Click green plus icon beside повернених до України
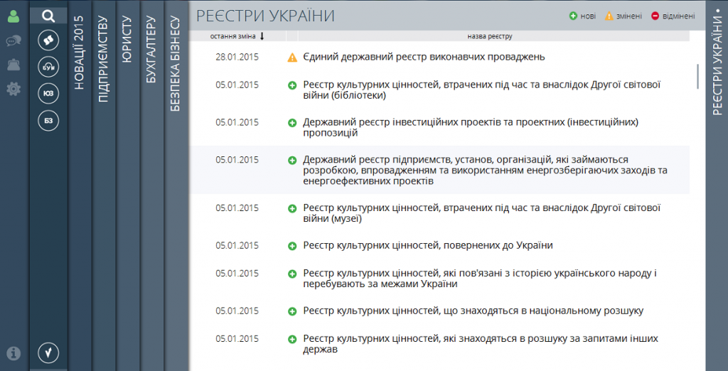The width and height of the screenshot is (728, 371). click(x=292, y=246)
